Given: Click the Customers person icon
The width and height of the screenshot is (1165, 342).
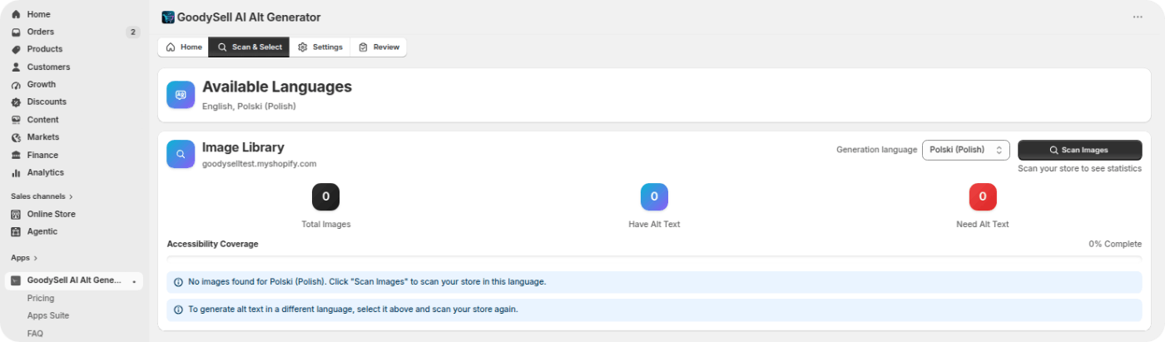Looking at the screenshot, I should click(16, 67).
